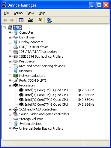
Task: Expand the Monitors node
Action: coord(10,71)
